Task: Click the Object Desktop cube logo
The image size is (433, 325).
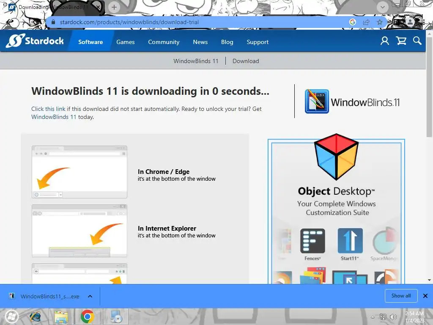Action: 336,157
